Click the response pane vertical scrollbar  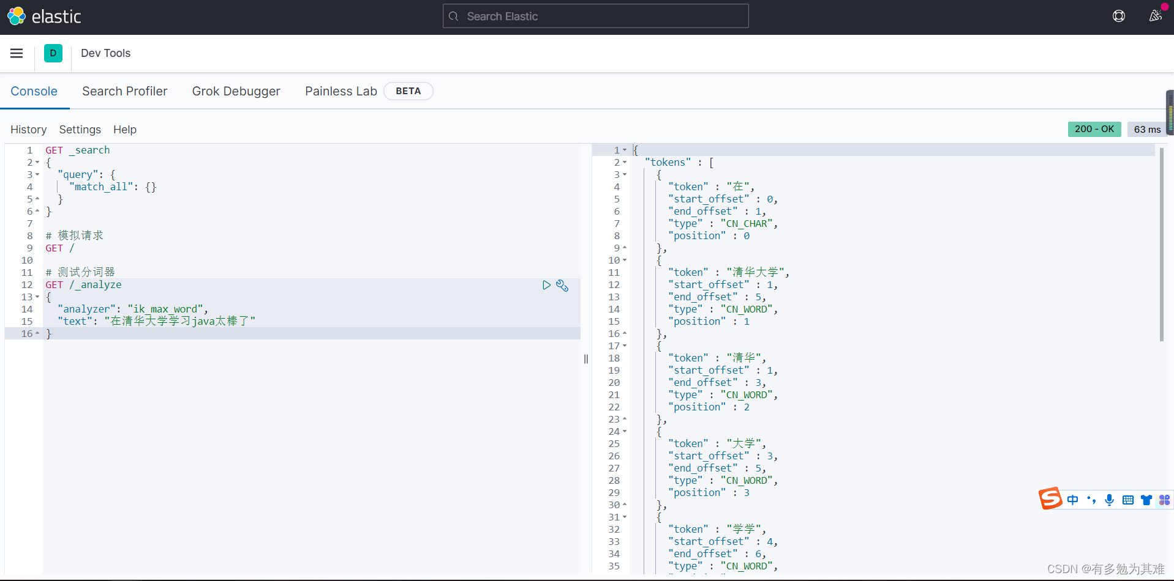1161,243
